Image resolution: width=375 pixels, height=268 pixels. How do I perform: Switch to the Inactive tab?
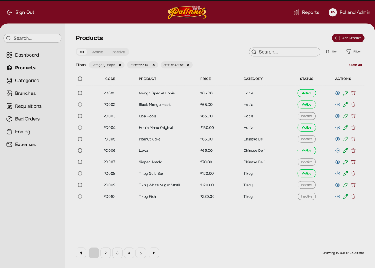click(x=118, y=52)
